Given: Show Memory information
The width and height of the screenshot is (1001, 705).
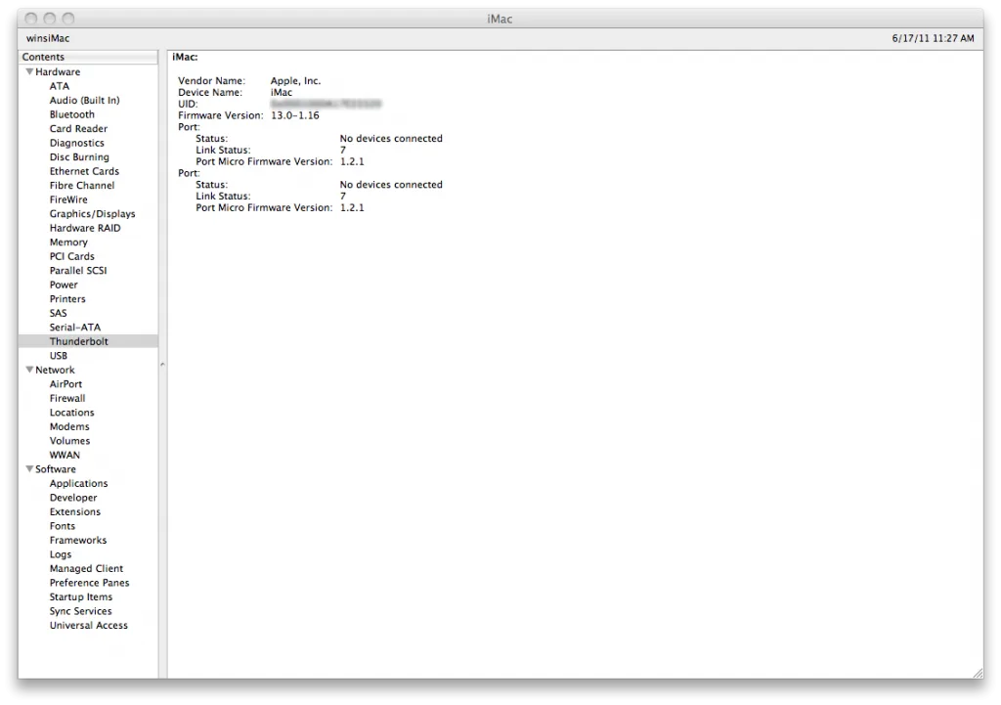Looking at the screenshot, I should click(x=68, y=242).
